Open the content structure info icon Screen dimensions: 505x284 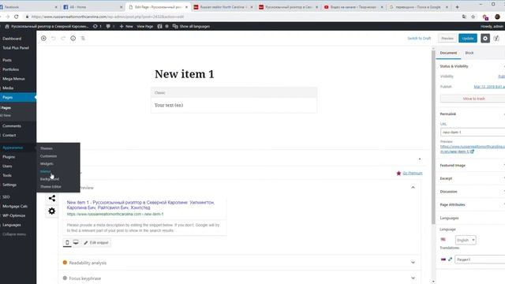73,39
